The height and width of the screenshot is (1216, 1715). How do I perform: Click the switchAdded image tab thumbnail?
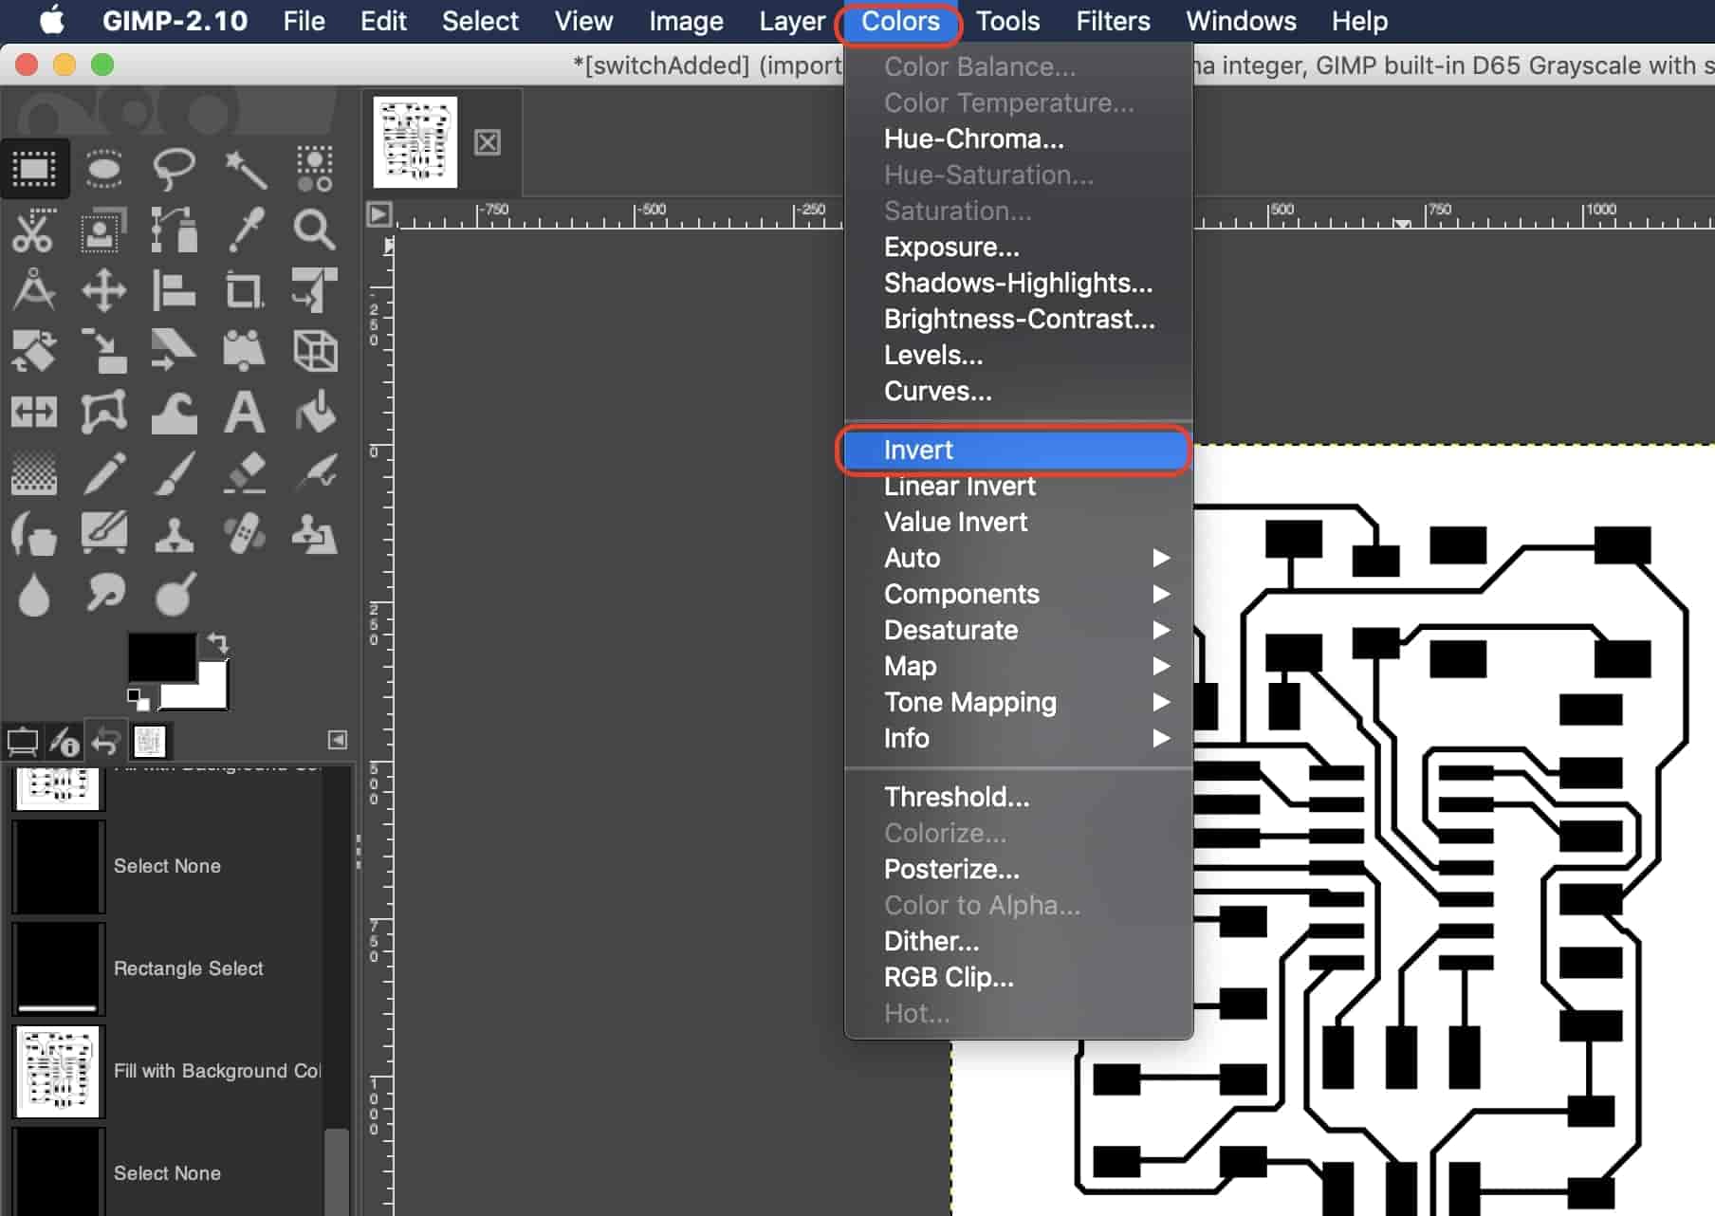coord(415,142)
